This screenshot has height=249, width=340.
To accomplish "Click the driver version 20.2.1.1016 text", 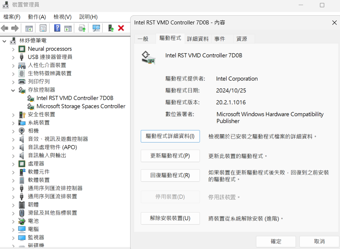I will 231,102.
